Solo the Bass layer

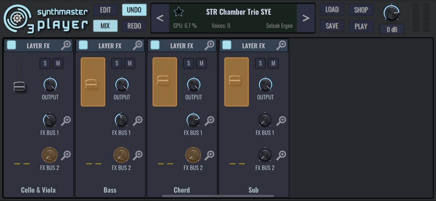[117, 63]
